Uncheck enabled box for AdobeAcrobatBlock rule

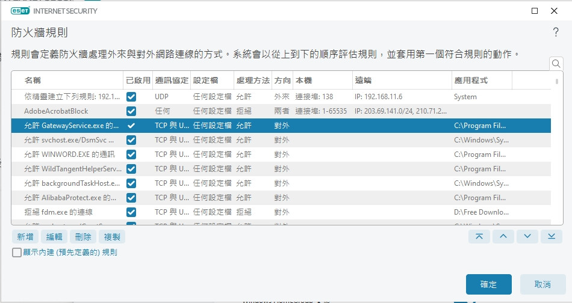pos(131,111)
